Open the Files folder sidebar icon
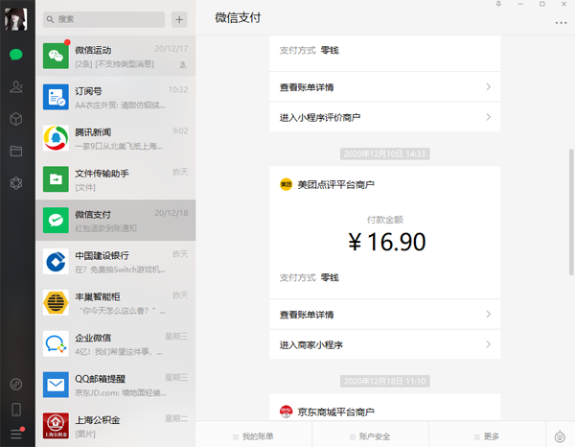The image size is (575, 447). click(16, 151)
